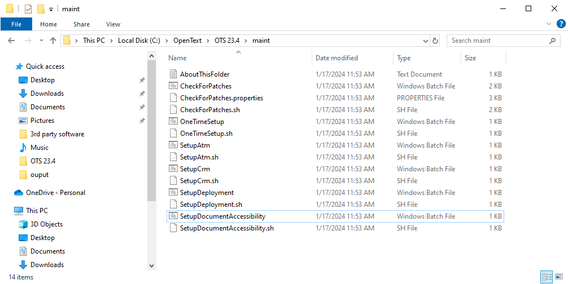
Task: Select the SetupDeployment batch file icon
Action: [x=173, y=193]
